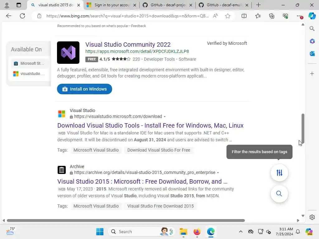Open Microsoft Edge taskbar icon

(x=211, y=232)
